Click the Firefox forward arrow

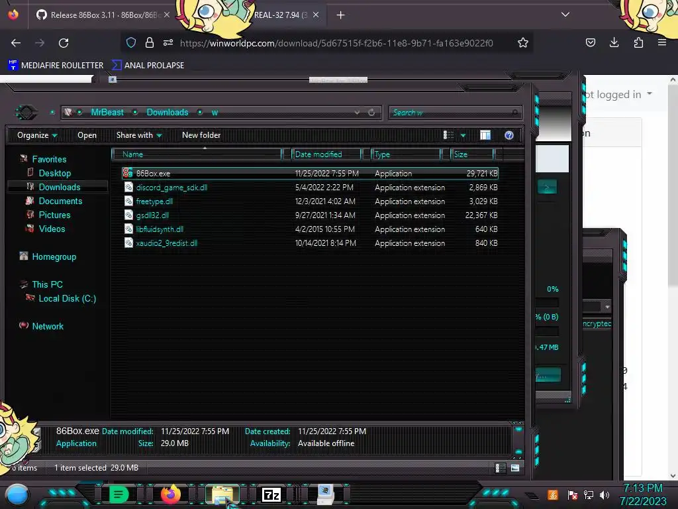(40, 43)
